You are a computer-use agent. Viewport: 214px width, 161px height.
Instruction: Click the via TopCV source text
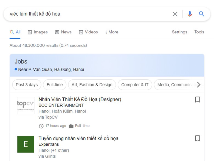coord(48,117)
